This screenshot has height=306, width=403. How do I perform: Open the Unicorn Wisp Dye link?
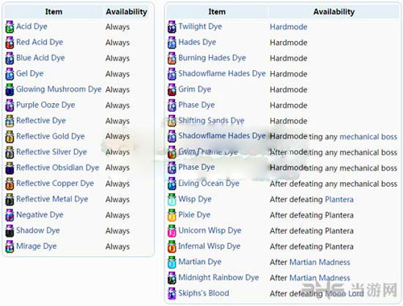click(210, 230)
